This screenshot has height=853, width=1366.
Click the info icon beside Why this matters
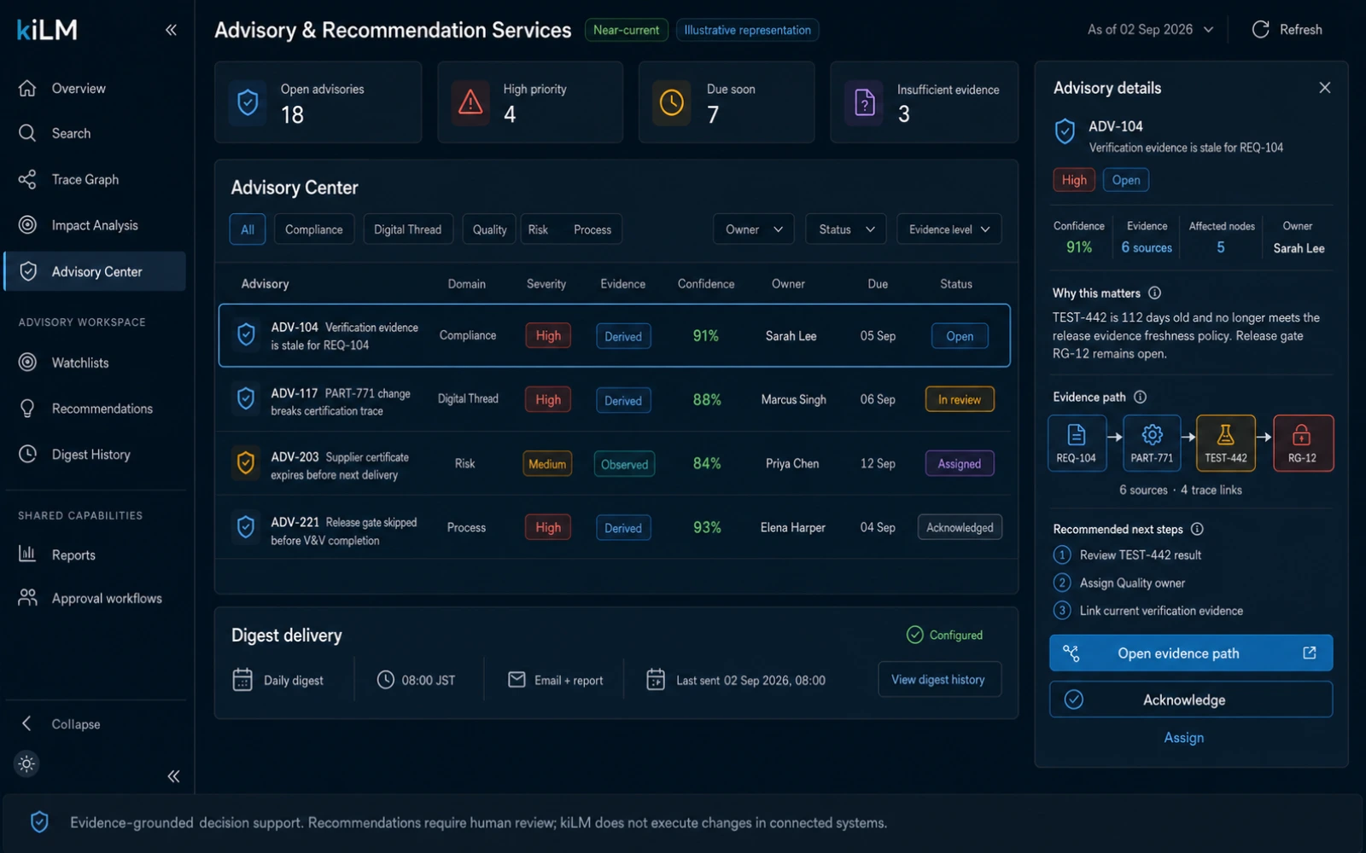[x=1154, y=293]
